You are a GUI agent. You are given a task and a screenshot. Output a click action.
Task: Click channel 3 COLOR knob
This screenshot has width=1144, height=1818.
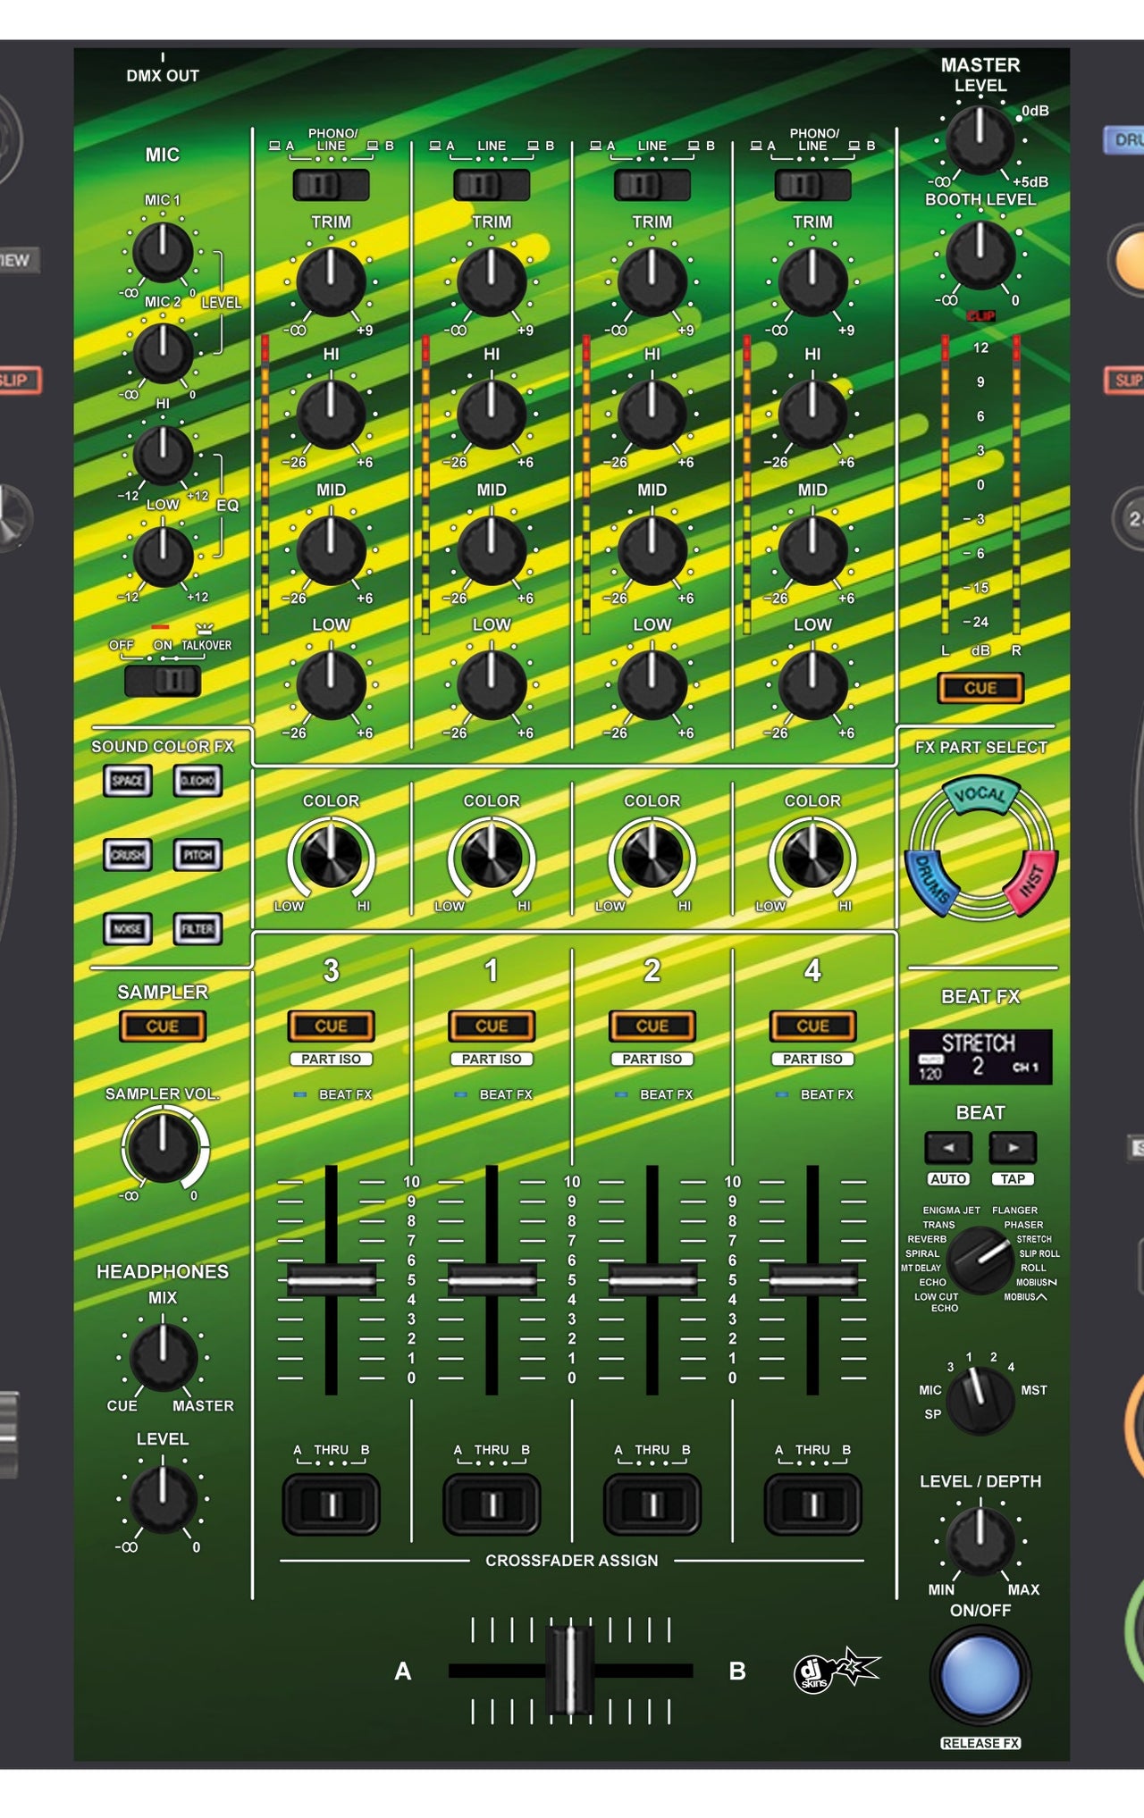click(331, 856)
